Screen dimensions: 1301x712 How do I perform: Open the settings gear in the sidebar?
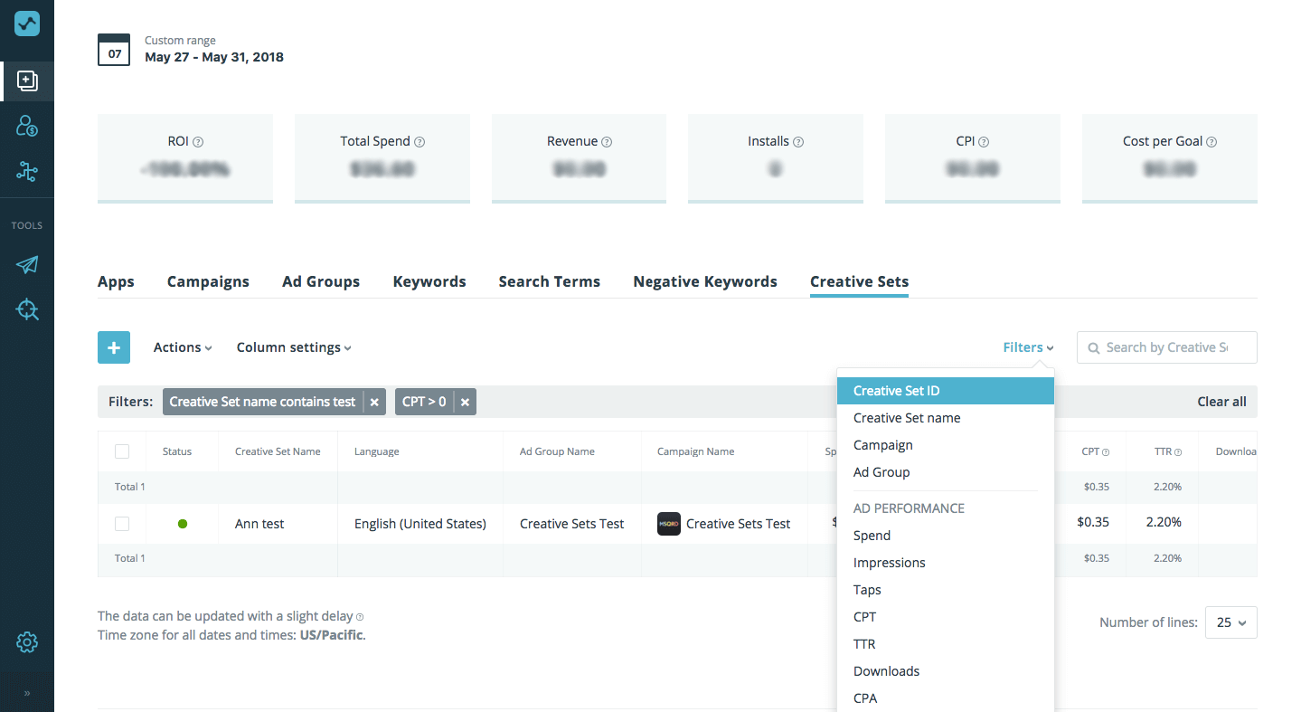27,642
